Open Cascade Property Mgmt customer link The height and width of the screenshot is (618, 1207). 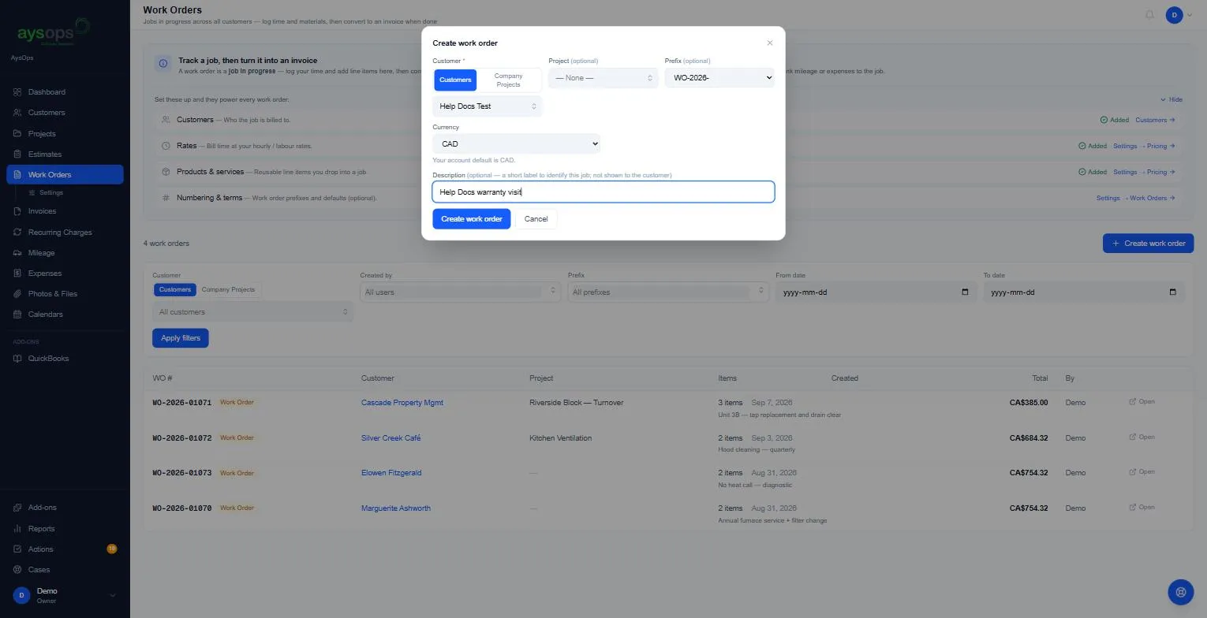(x=402, y=403)
